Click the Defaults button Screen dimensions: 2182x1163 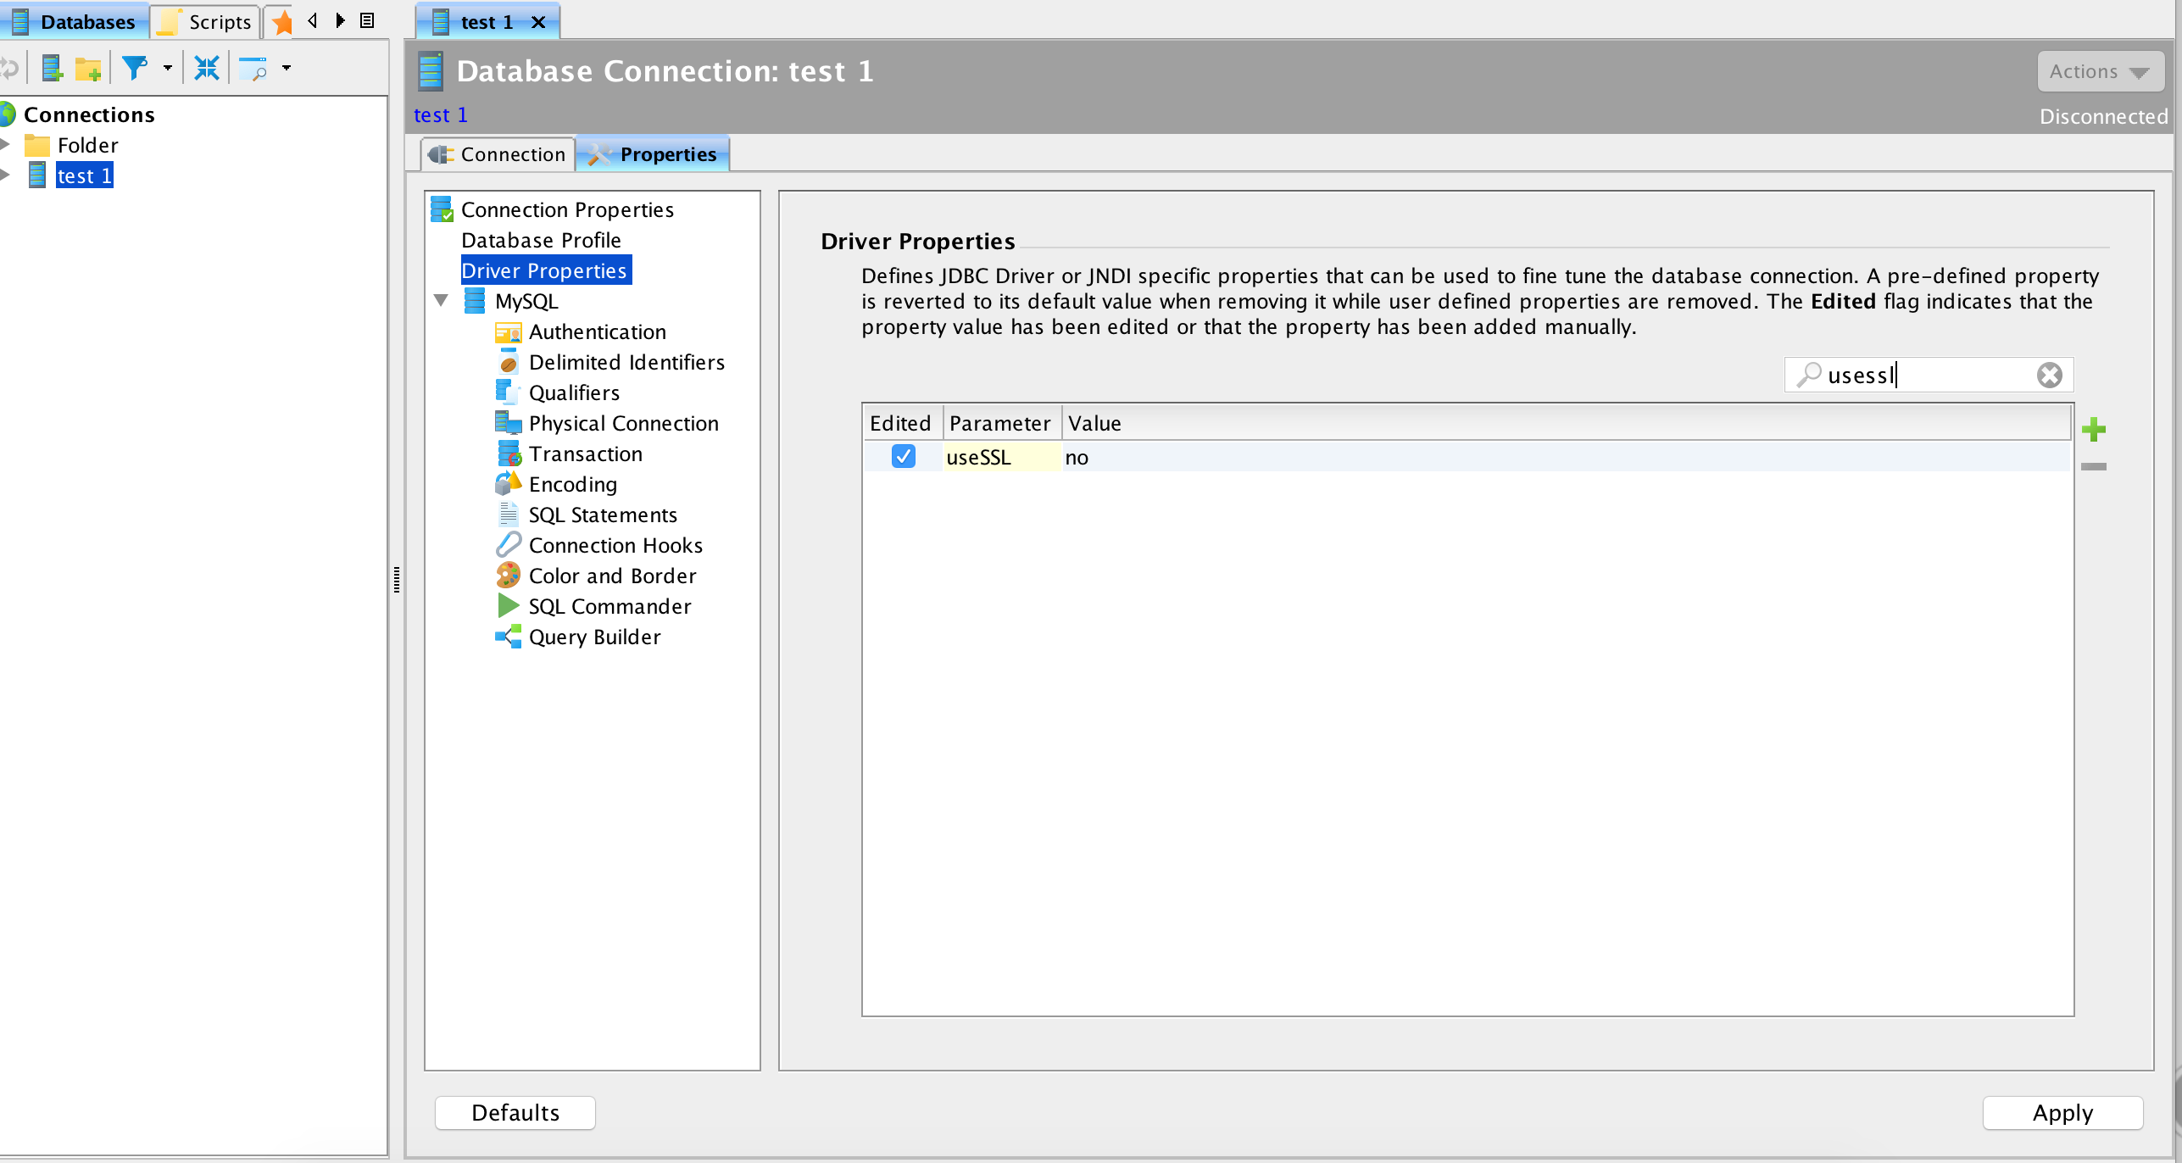pos(515,1112)
